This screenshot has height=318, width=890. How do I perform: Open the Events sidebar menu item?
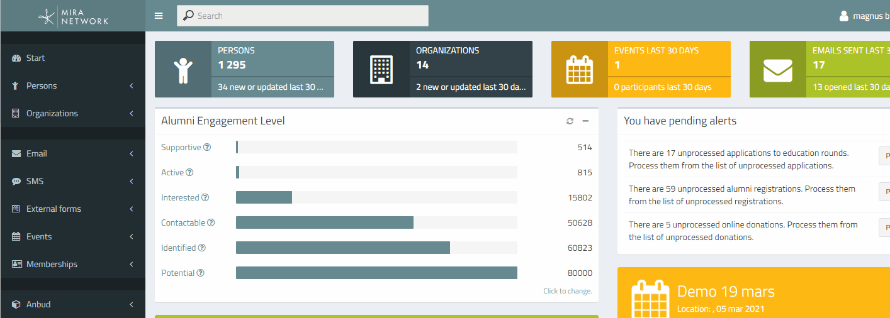pos(73,236)
